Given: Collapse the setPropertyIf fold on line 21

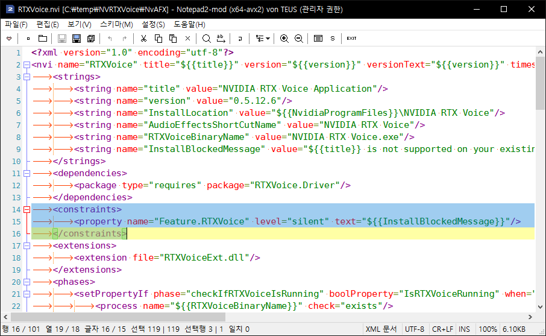Looking at the screenshot, I should pos(27,294).
